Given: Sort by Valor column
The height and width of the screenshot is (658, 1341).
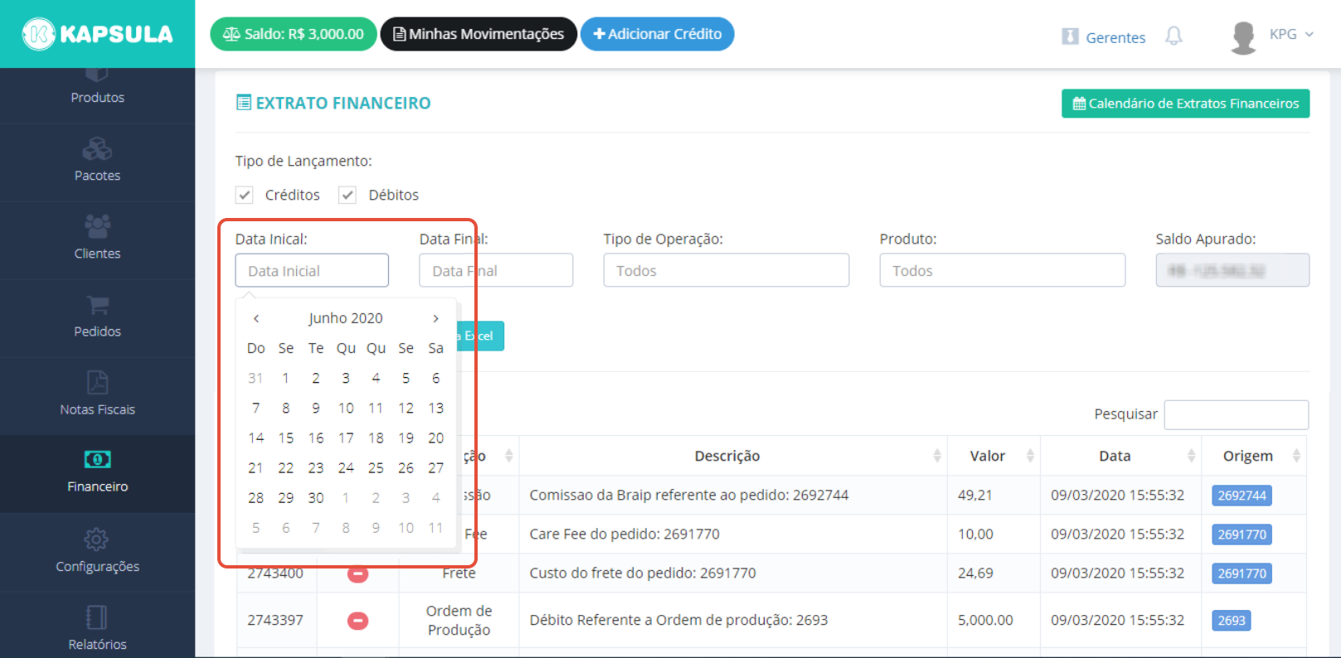Looking at the screenshot, I should click(x=994, y=456).
